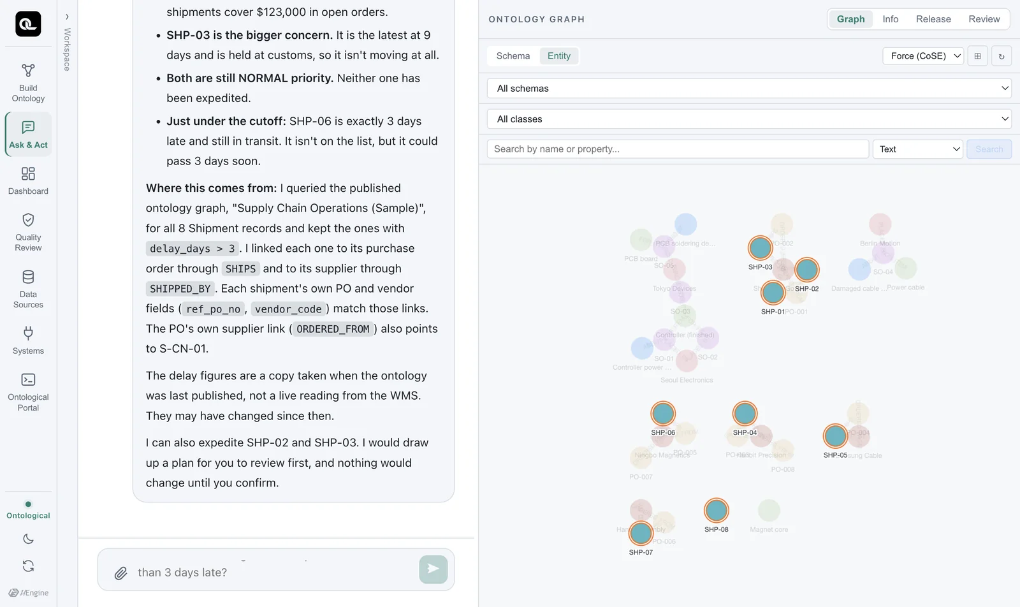The image size is (1020, 607).
Task: Click the paperclip attach file icon
Action: [x=121, y=573]
